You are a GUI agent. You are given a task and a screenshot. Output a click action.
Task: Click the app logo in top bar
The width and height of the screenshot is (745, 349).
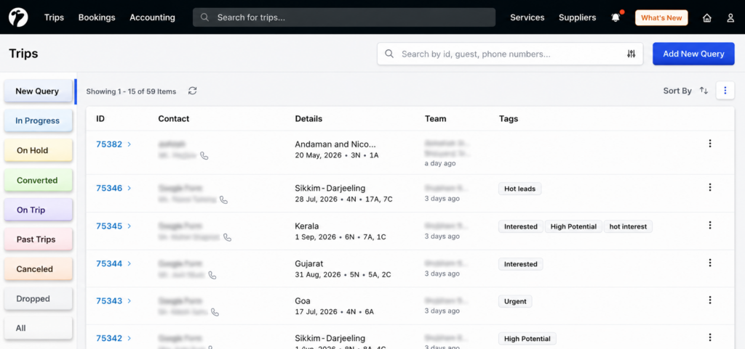(18, 17)
